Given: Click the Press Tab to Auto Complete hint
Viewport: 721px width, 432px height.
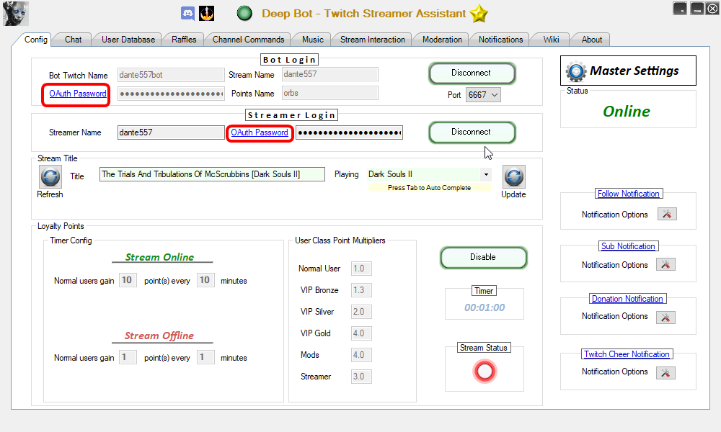Looking at the screenshot, I should tap(429, 188).
